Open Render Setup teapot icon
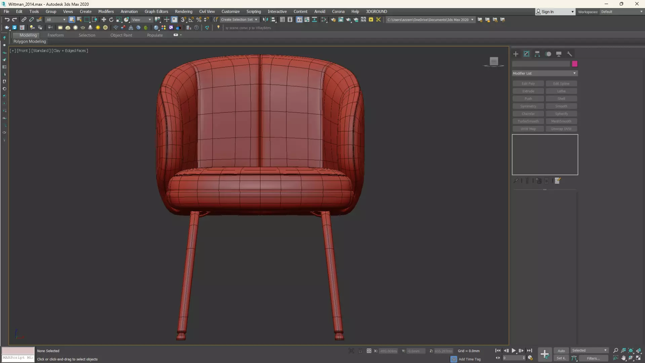This screenshot has height=363, width=645. [x=333, y=20]
